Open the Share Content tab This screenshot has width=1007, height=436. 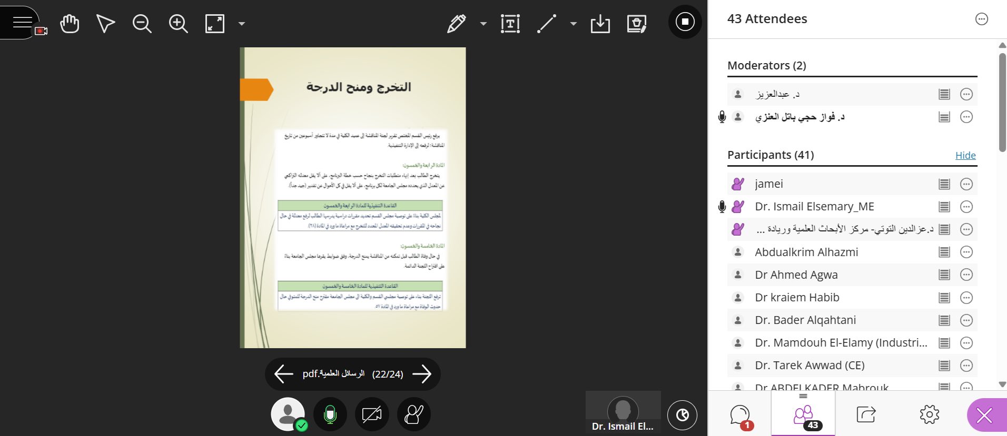[x=866, y=414]
